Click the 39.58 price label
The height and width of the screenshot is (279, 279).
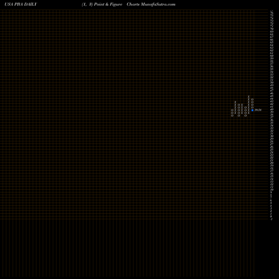pyautogui.click(x=258, y=110)
